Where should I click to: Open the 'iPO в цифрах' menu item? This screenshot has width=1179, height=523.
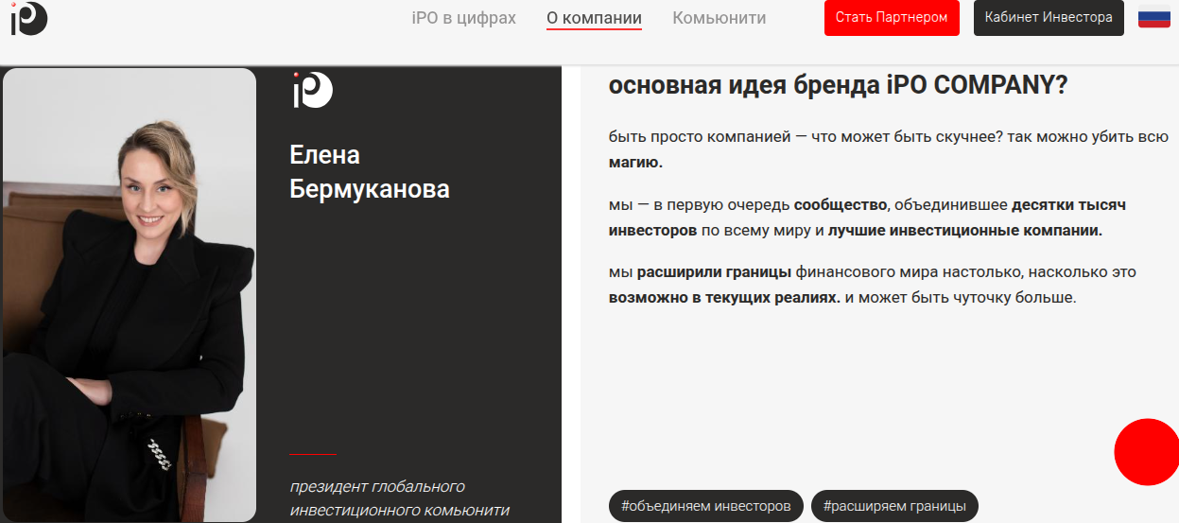(x=463, y=18)
